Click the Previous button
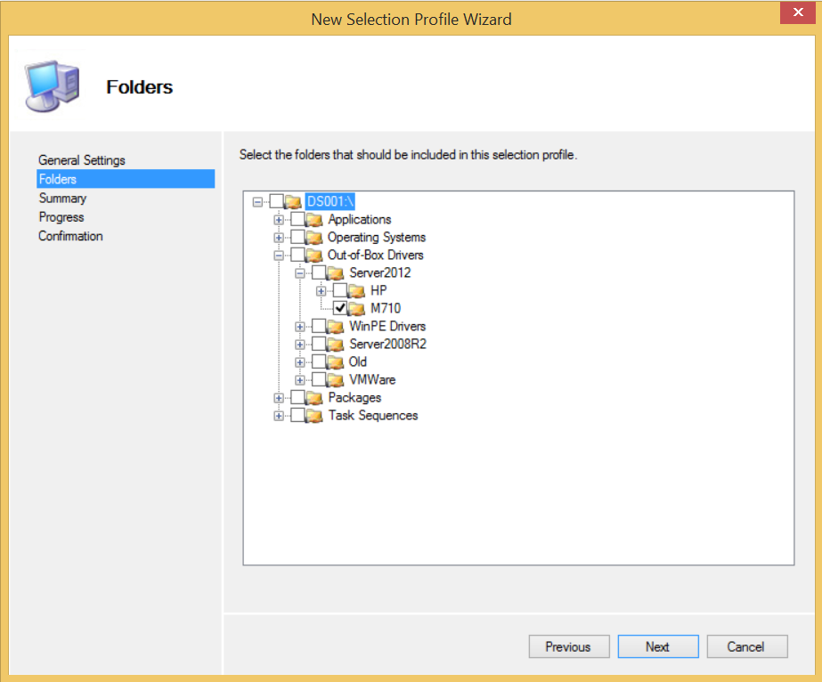The width and height of the screenshot is (822, 682). pos(569,646)
